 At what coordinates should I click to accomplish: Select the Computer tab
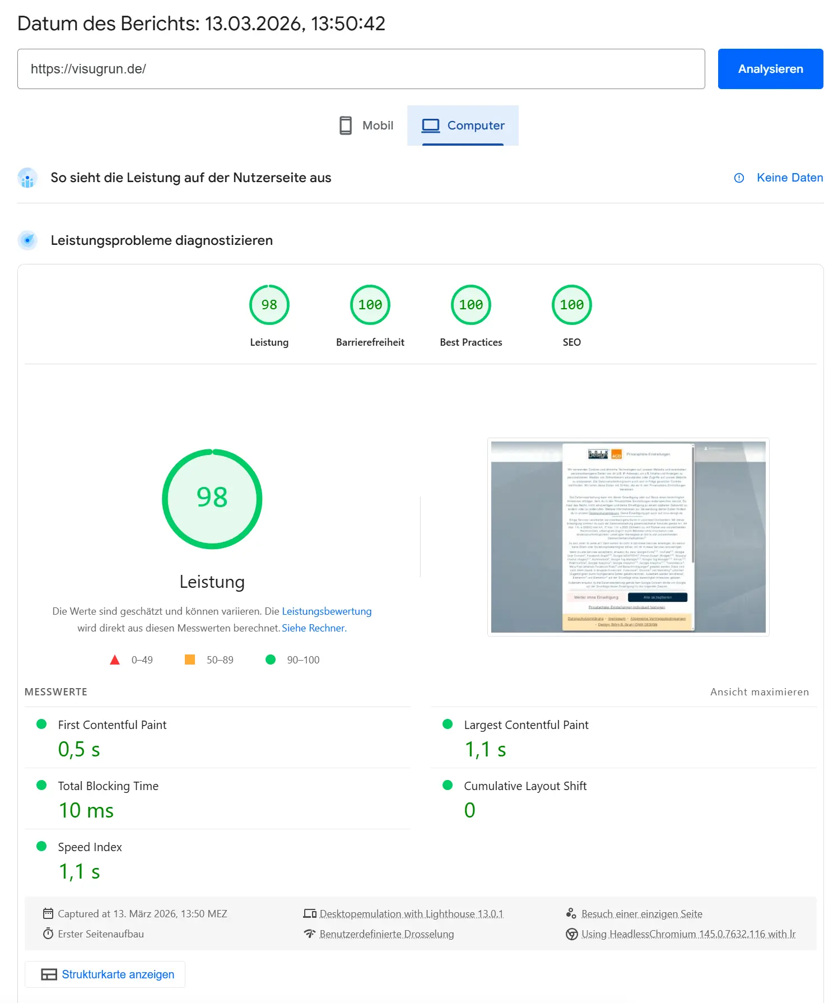click(x=463, y=126)
